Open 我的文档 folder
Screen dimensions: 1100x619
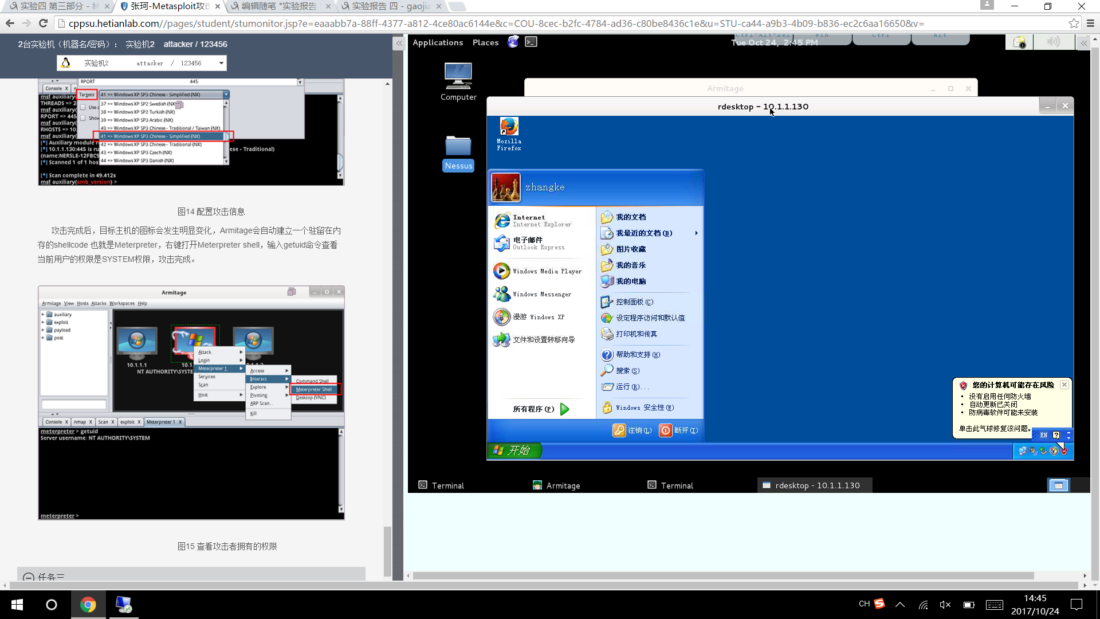(x=623, y=217)
